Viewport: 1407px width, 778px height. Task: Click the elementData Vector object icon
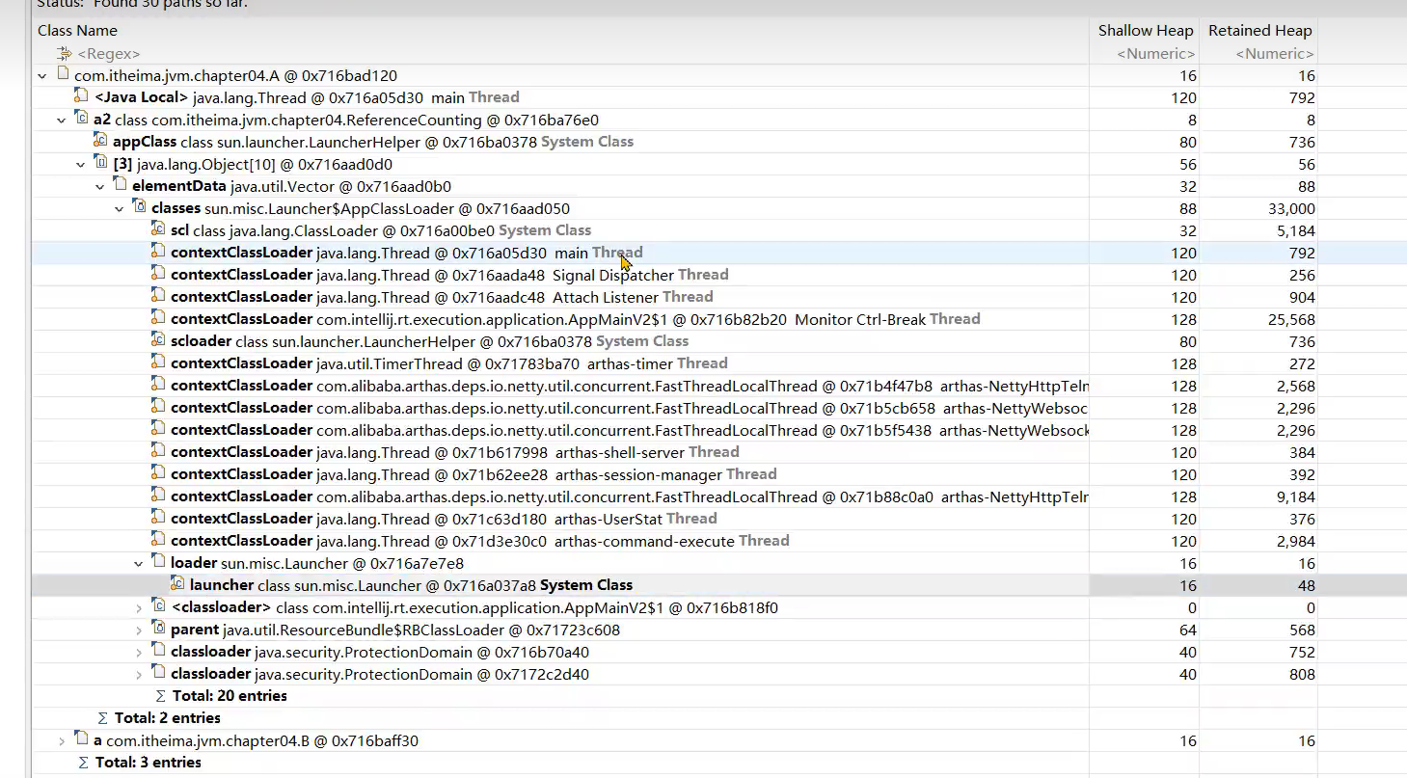tap(121, 185)
